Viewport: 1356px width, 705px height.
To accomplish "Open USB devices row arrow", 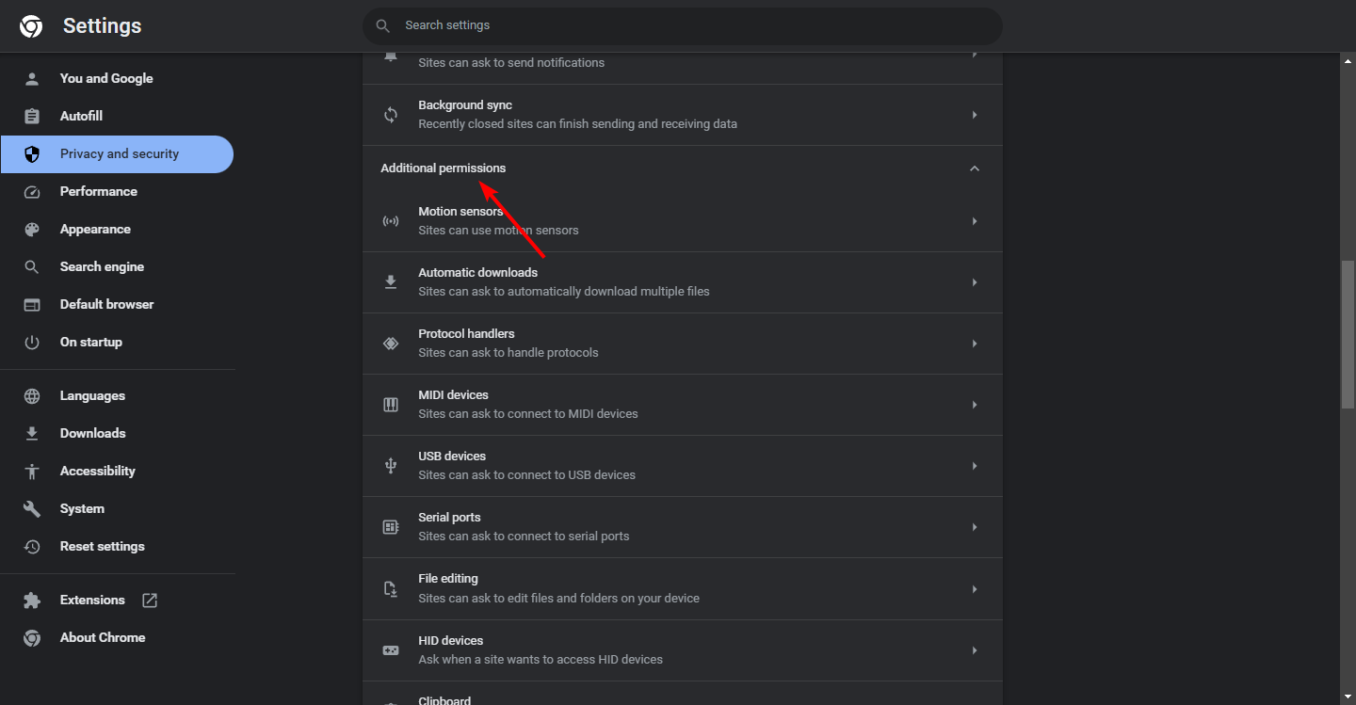I will (975, 466).
